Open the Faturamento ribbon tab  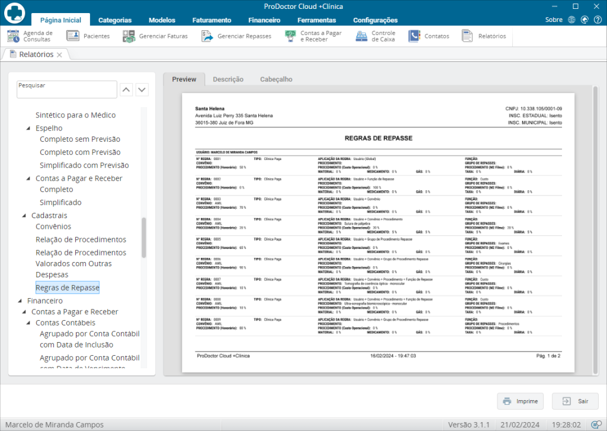[x=212, y=20]
